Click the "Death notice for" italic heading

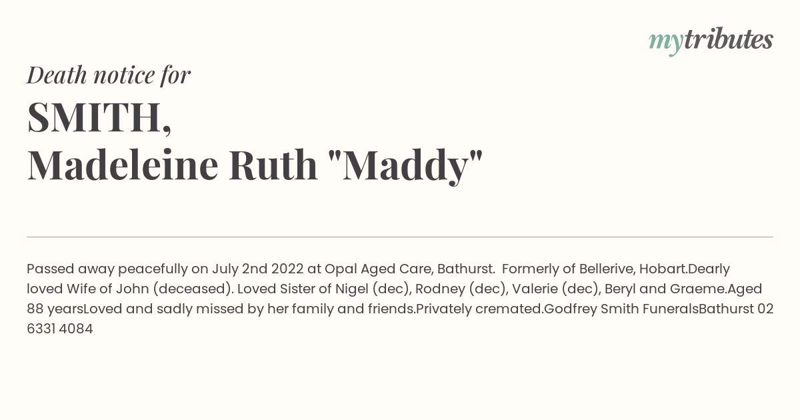(109, 75)
